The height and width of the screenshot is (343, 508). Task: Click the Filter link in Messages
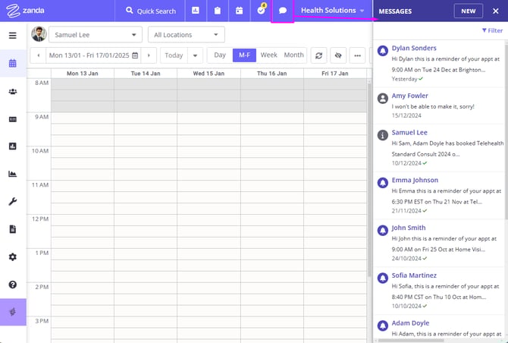tap(492, 31)
